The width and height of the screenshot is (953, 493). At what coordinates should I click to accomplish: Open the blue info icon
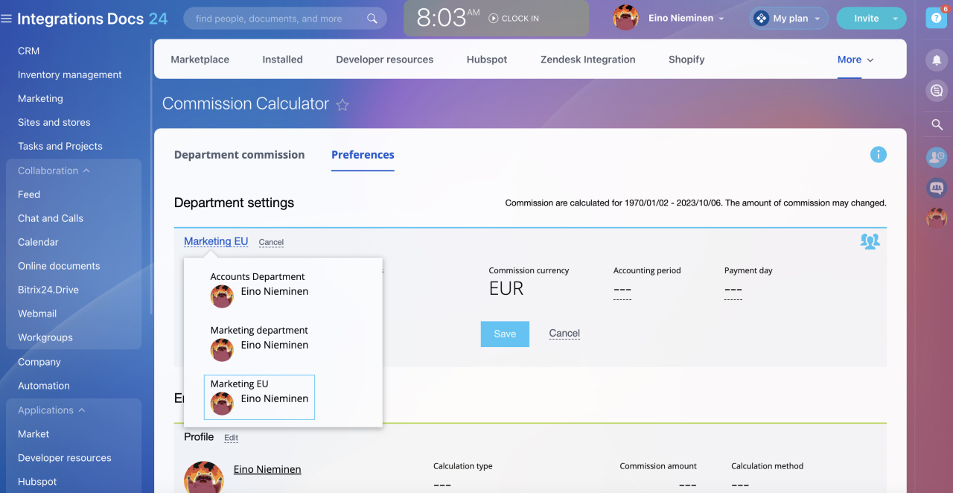pos(878,155)
